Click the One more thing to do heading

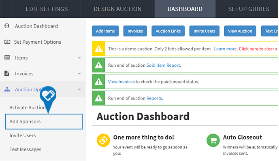pyautogui.click(x=144, y=137)
